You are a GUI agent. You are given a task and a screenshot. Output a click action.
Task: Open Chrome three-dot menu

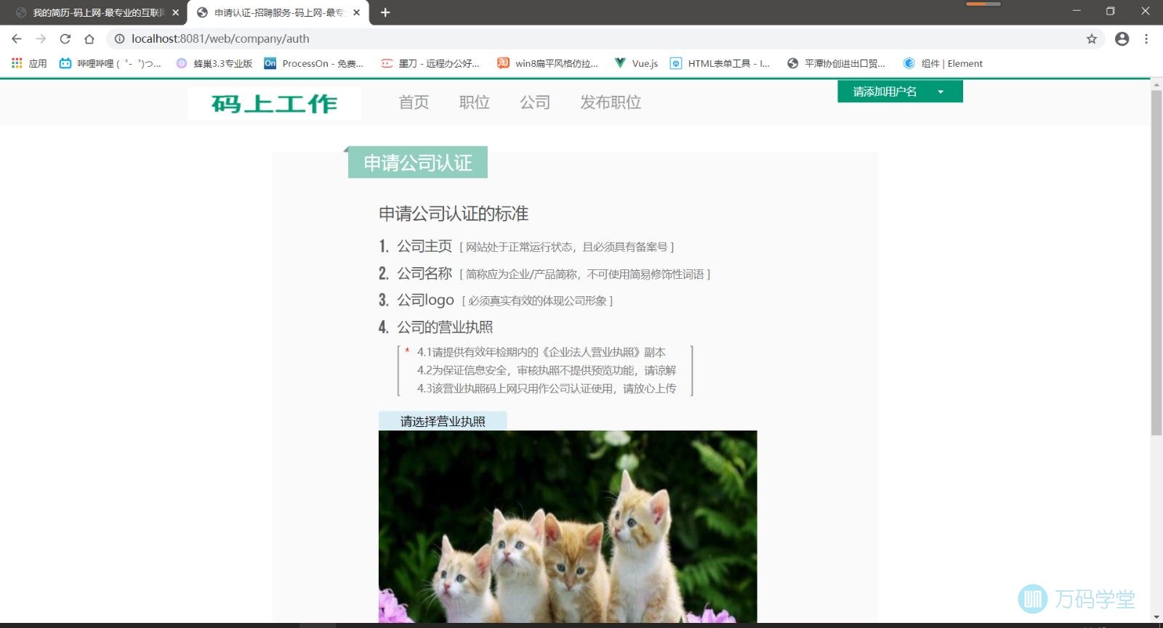1146,39
